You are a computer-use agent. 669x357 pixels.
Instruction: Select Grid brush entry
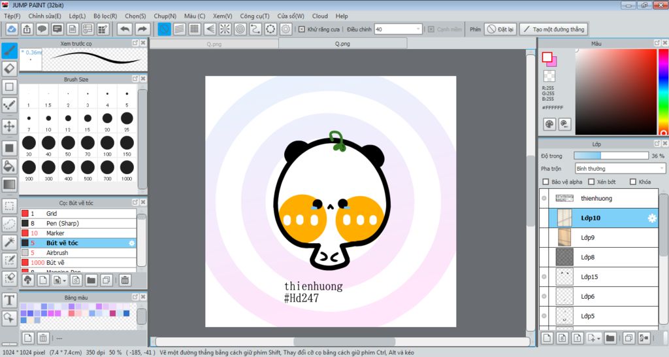pyautogui.click(x=78, y=214)
